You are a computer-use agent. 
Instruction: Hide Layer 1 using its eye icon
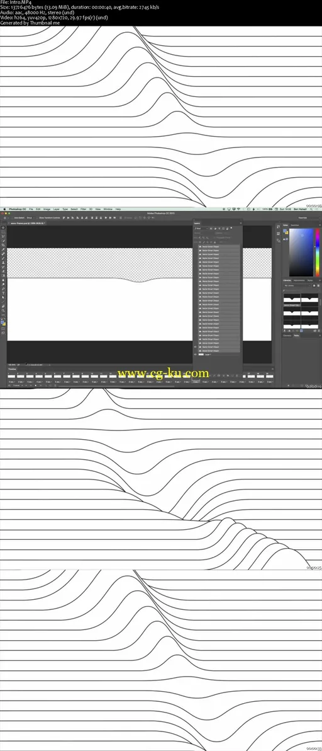[x=196, y=355]
